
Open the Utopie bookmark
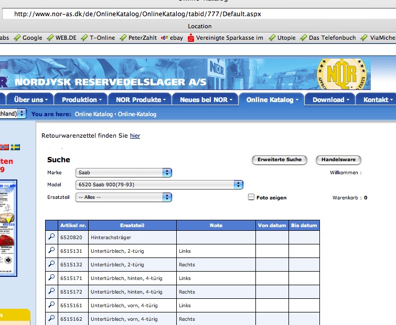[x=282, y=38]
